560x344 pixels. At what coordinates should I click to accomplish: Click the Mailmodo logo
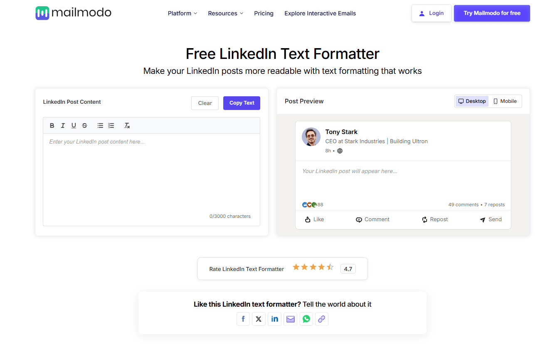pyautogui.click(x=74, y=13)
